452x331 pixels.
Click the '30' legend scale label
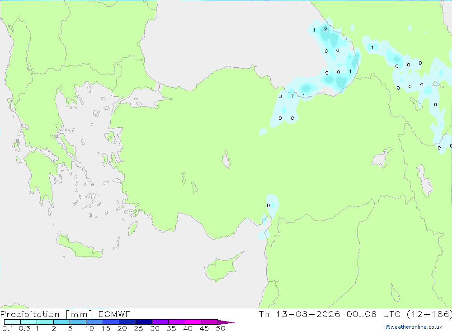coord(155,328)
